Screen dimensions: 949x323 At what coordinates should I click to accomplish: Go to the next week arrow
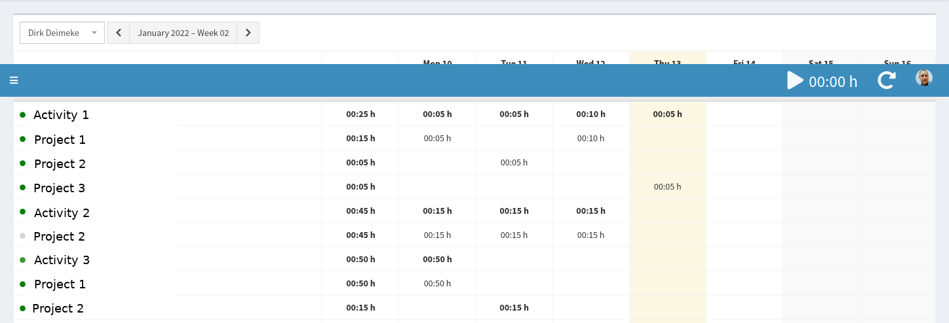click(248, 33)
